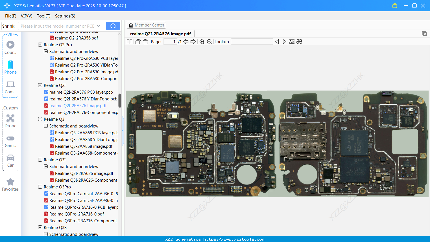
Task: Go to the next PDF page
Action: [193, 42]
